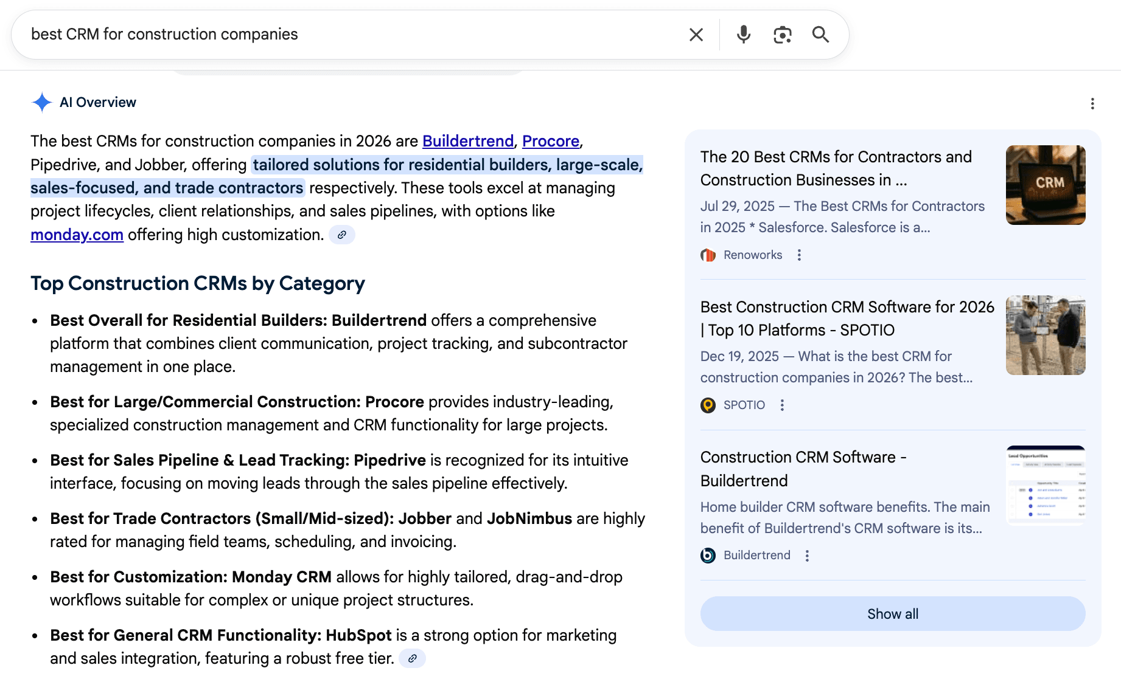Click the Buildertrend favicon
The height and width of the screenshot is (682, 1121).
tap(708, 555)
